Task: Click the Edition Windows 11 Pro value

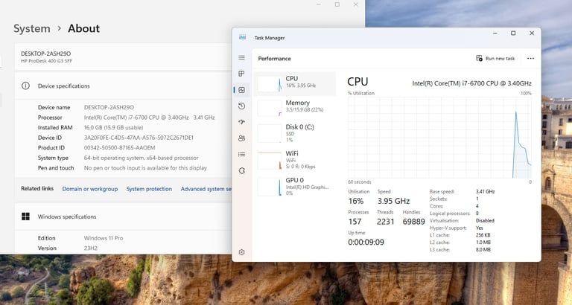Action: point(104,238)
